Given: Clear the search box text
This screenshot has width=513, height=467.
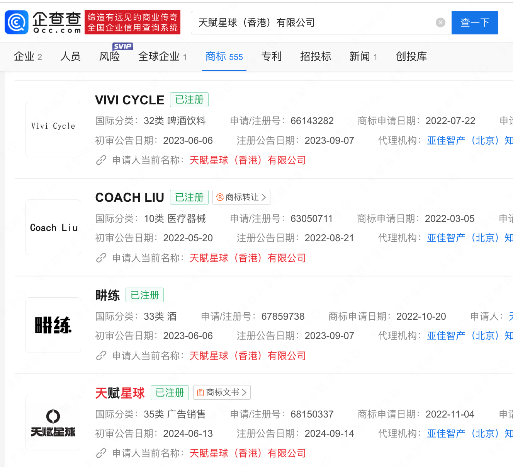Looking at the screenshot, I should (x=441, y=23).
